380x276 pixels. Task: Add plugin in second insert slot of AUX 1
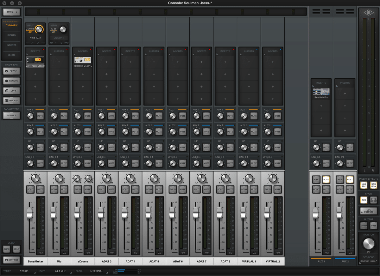coord(321,106)
